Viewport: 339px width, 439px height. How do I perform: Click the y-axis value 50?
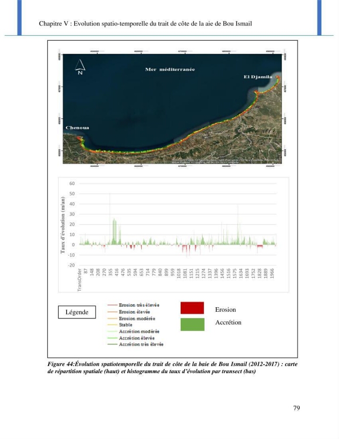point(72,194)
